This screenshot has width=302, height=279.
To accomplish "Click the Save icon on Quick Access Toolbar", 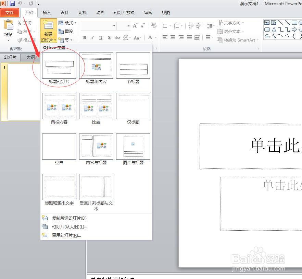I will pos(12,3).
